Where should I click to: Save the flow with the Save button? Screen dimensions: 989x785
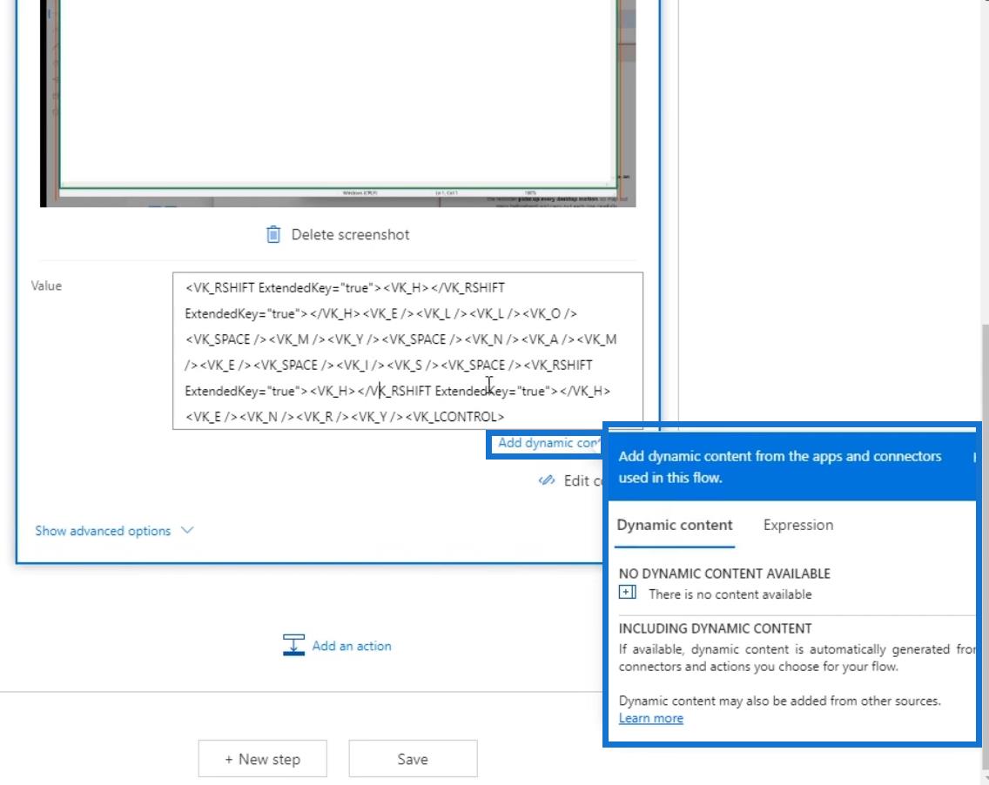(414, 759)
